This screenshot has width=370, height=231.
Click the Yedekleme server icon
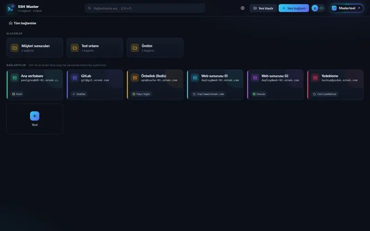[315, 78]
